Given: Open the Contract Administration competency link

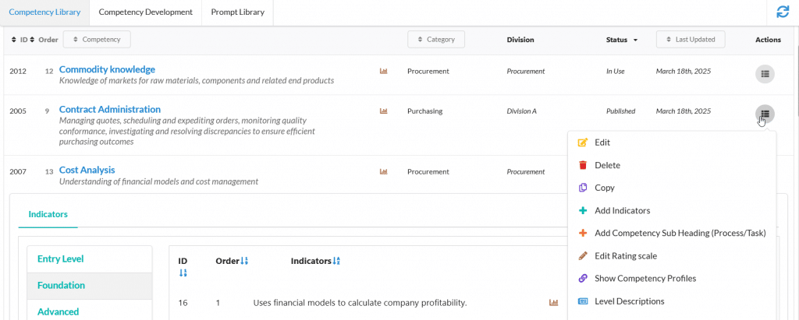Looking at the screenshot, I should click(109, 109).
